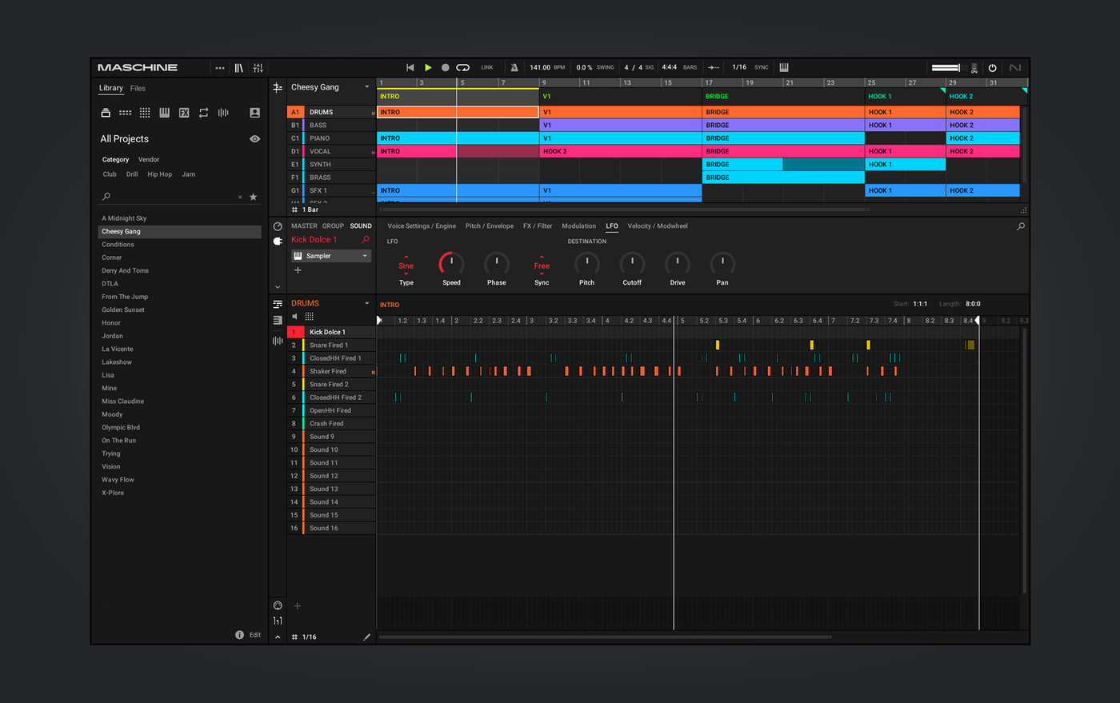Start playback with the play button

pyautogui.click(x=428, y=68)
